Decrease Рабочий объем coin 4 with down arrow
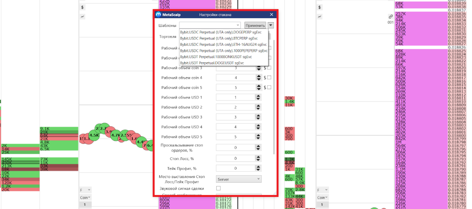 coord(259,79)
